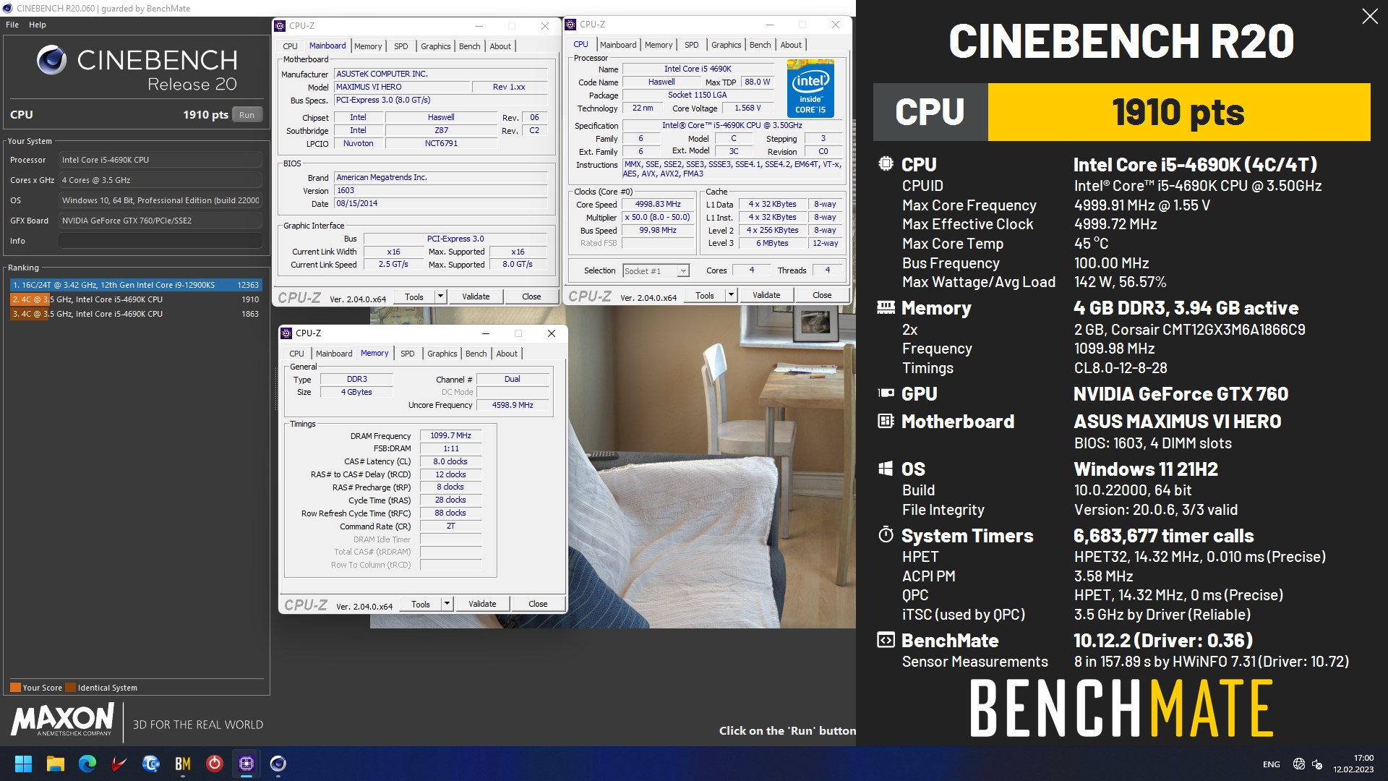Click Close button in Memory CPU-Z window

coord(538,604)
